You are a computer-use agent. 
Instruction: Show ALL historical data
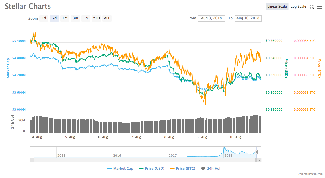tap(107, 18)
